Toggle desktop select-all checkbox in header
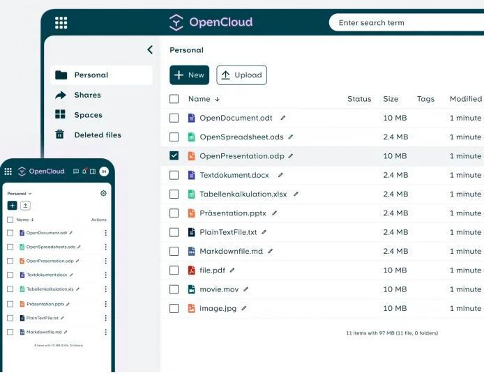Image resolution: width=484 pixels, height=375 pixels. 174,99
